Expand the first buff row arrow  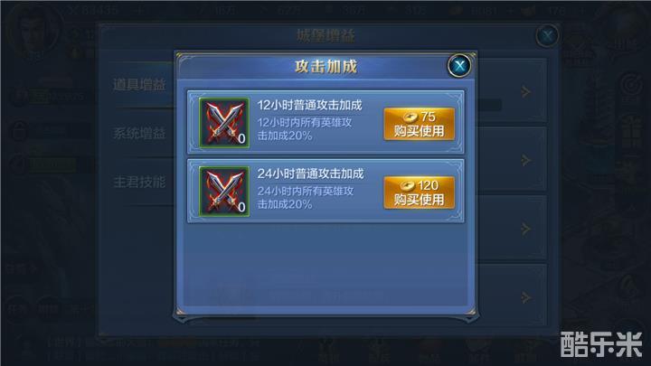click(525, 91)
